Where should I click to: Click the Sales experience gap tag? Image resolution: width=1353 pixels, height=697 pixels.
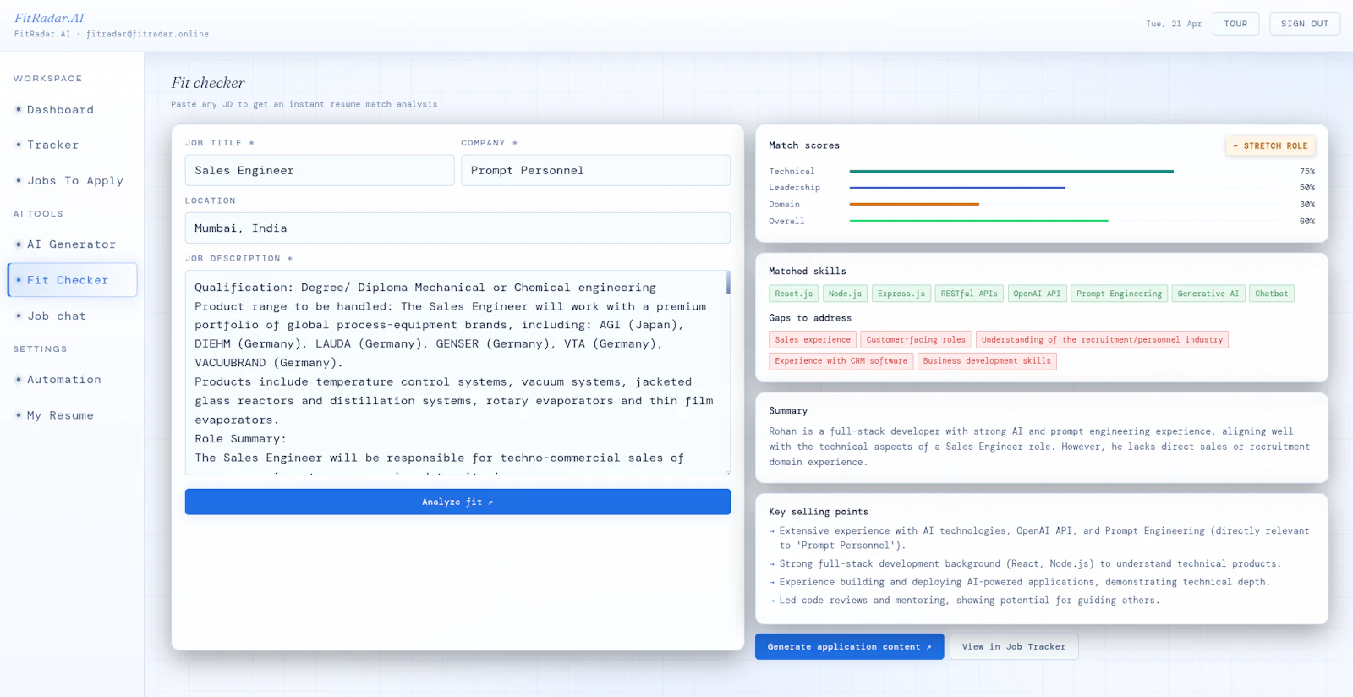pyautogui.click(x=813, y=340)
